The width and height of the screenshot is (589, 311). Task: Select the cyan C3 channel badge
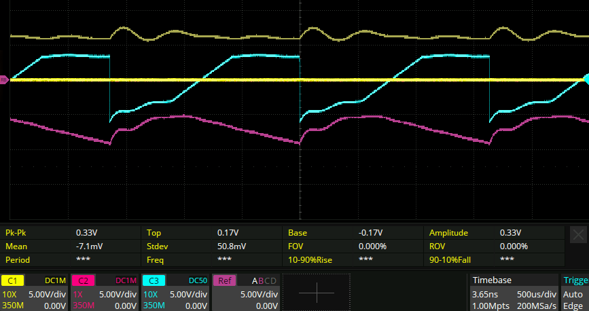(x=154, y=280)
